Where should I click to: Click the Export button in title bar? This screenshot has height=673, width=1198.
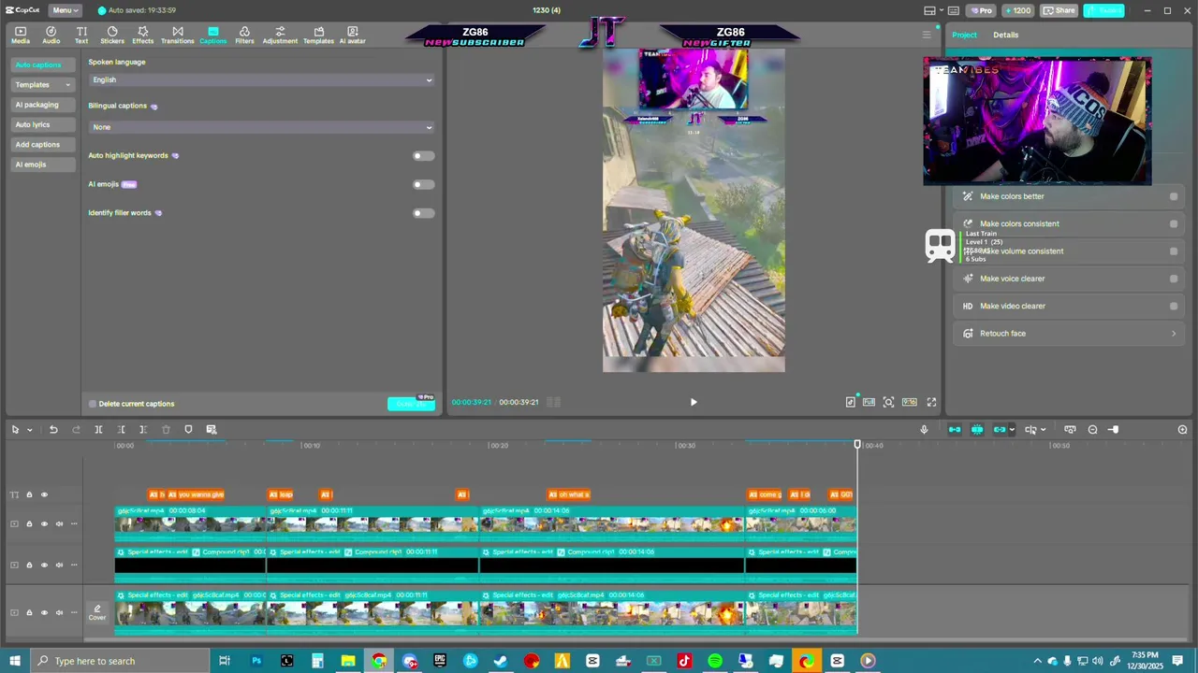pyautogui.click(x=1103, y=10)
